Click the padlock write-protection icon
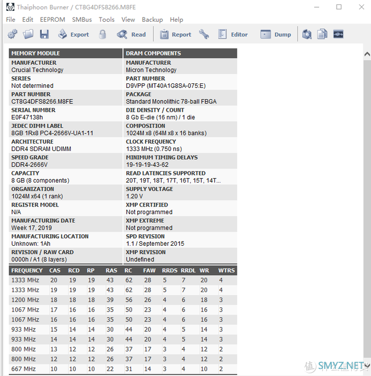The width and height of the screenshot is (371, 376). click(103, 34)
